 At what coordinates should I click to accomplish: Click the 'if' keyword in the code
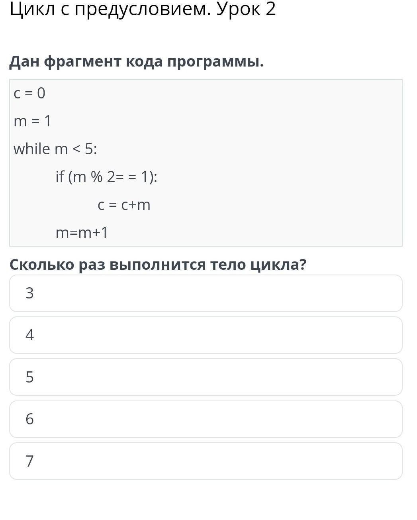tap(60, 177)
